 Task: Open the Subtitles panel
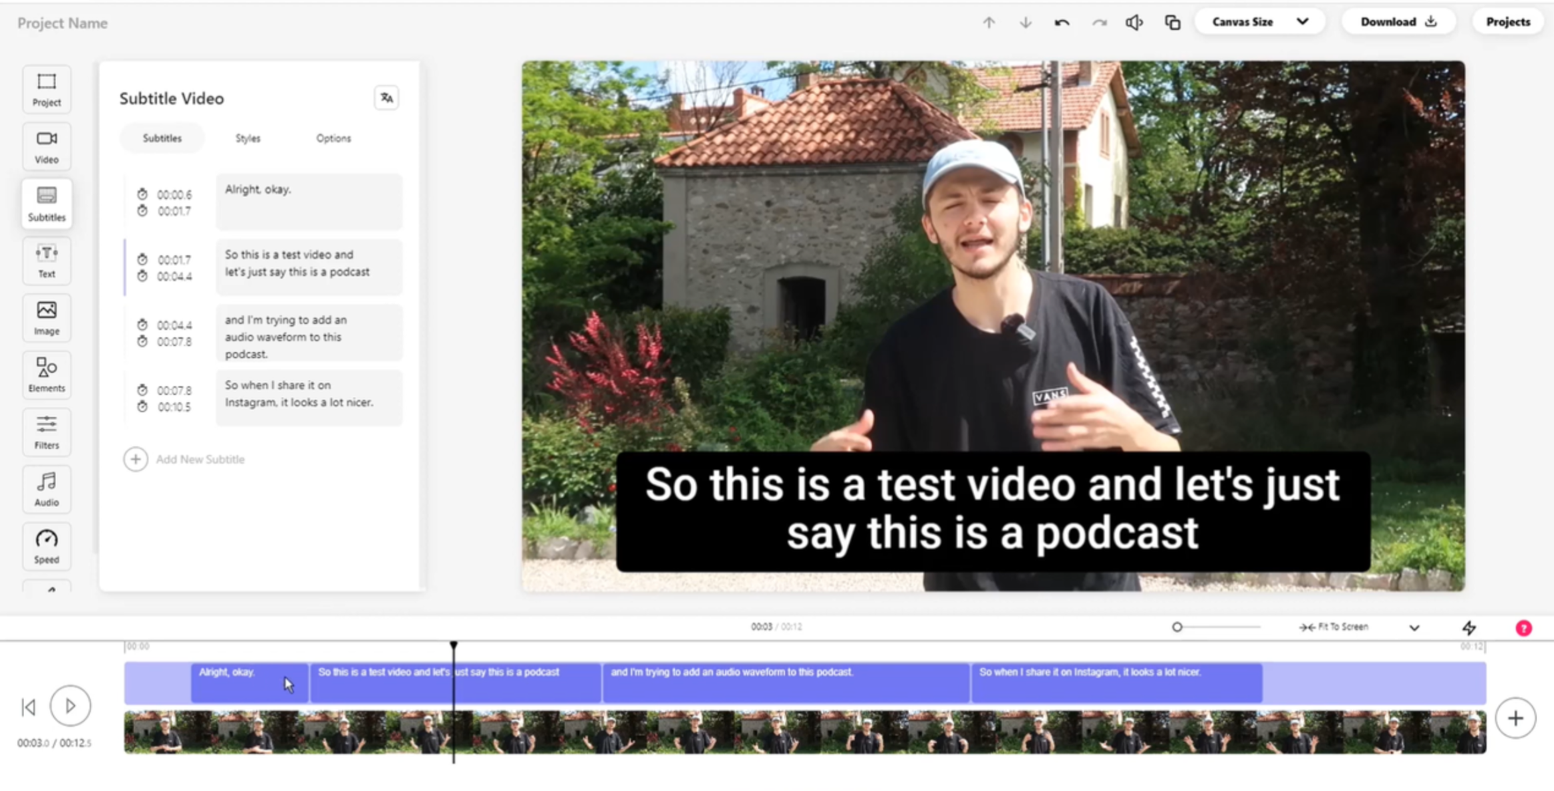tap(45, 202)
